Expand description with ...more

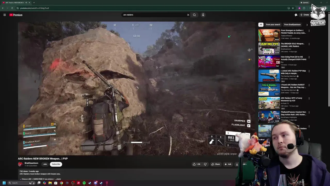pyautogui.click(x=58, y=179)
